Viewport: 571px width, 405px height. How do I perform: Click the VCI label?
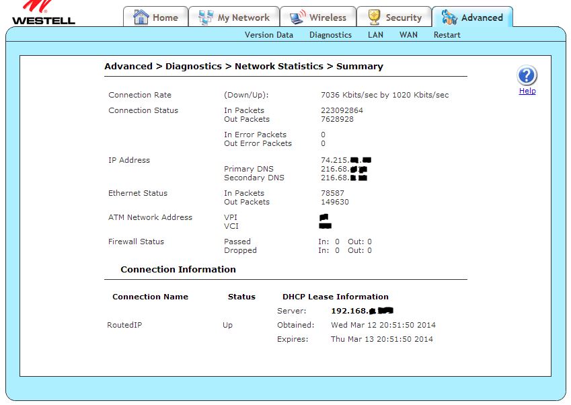(231, 226)
